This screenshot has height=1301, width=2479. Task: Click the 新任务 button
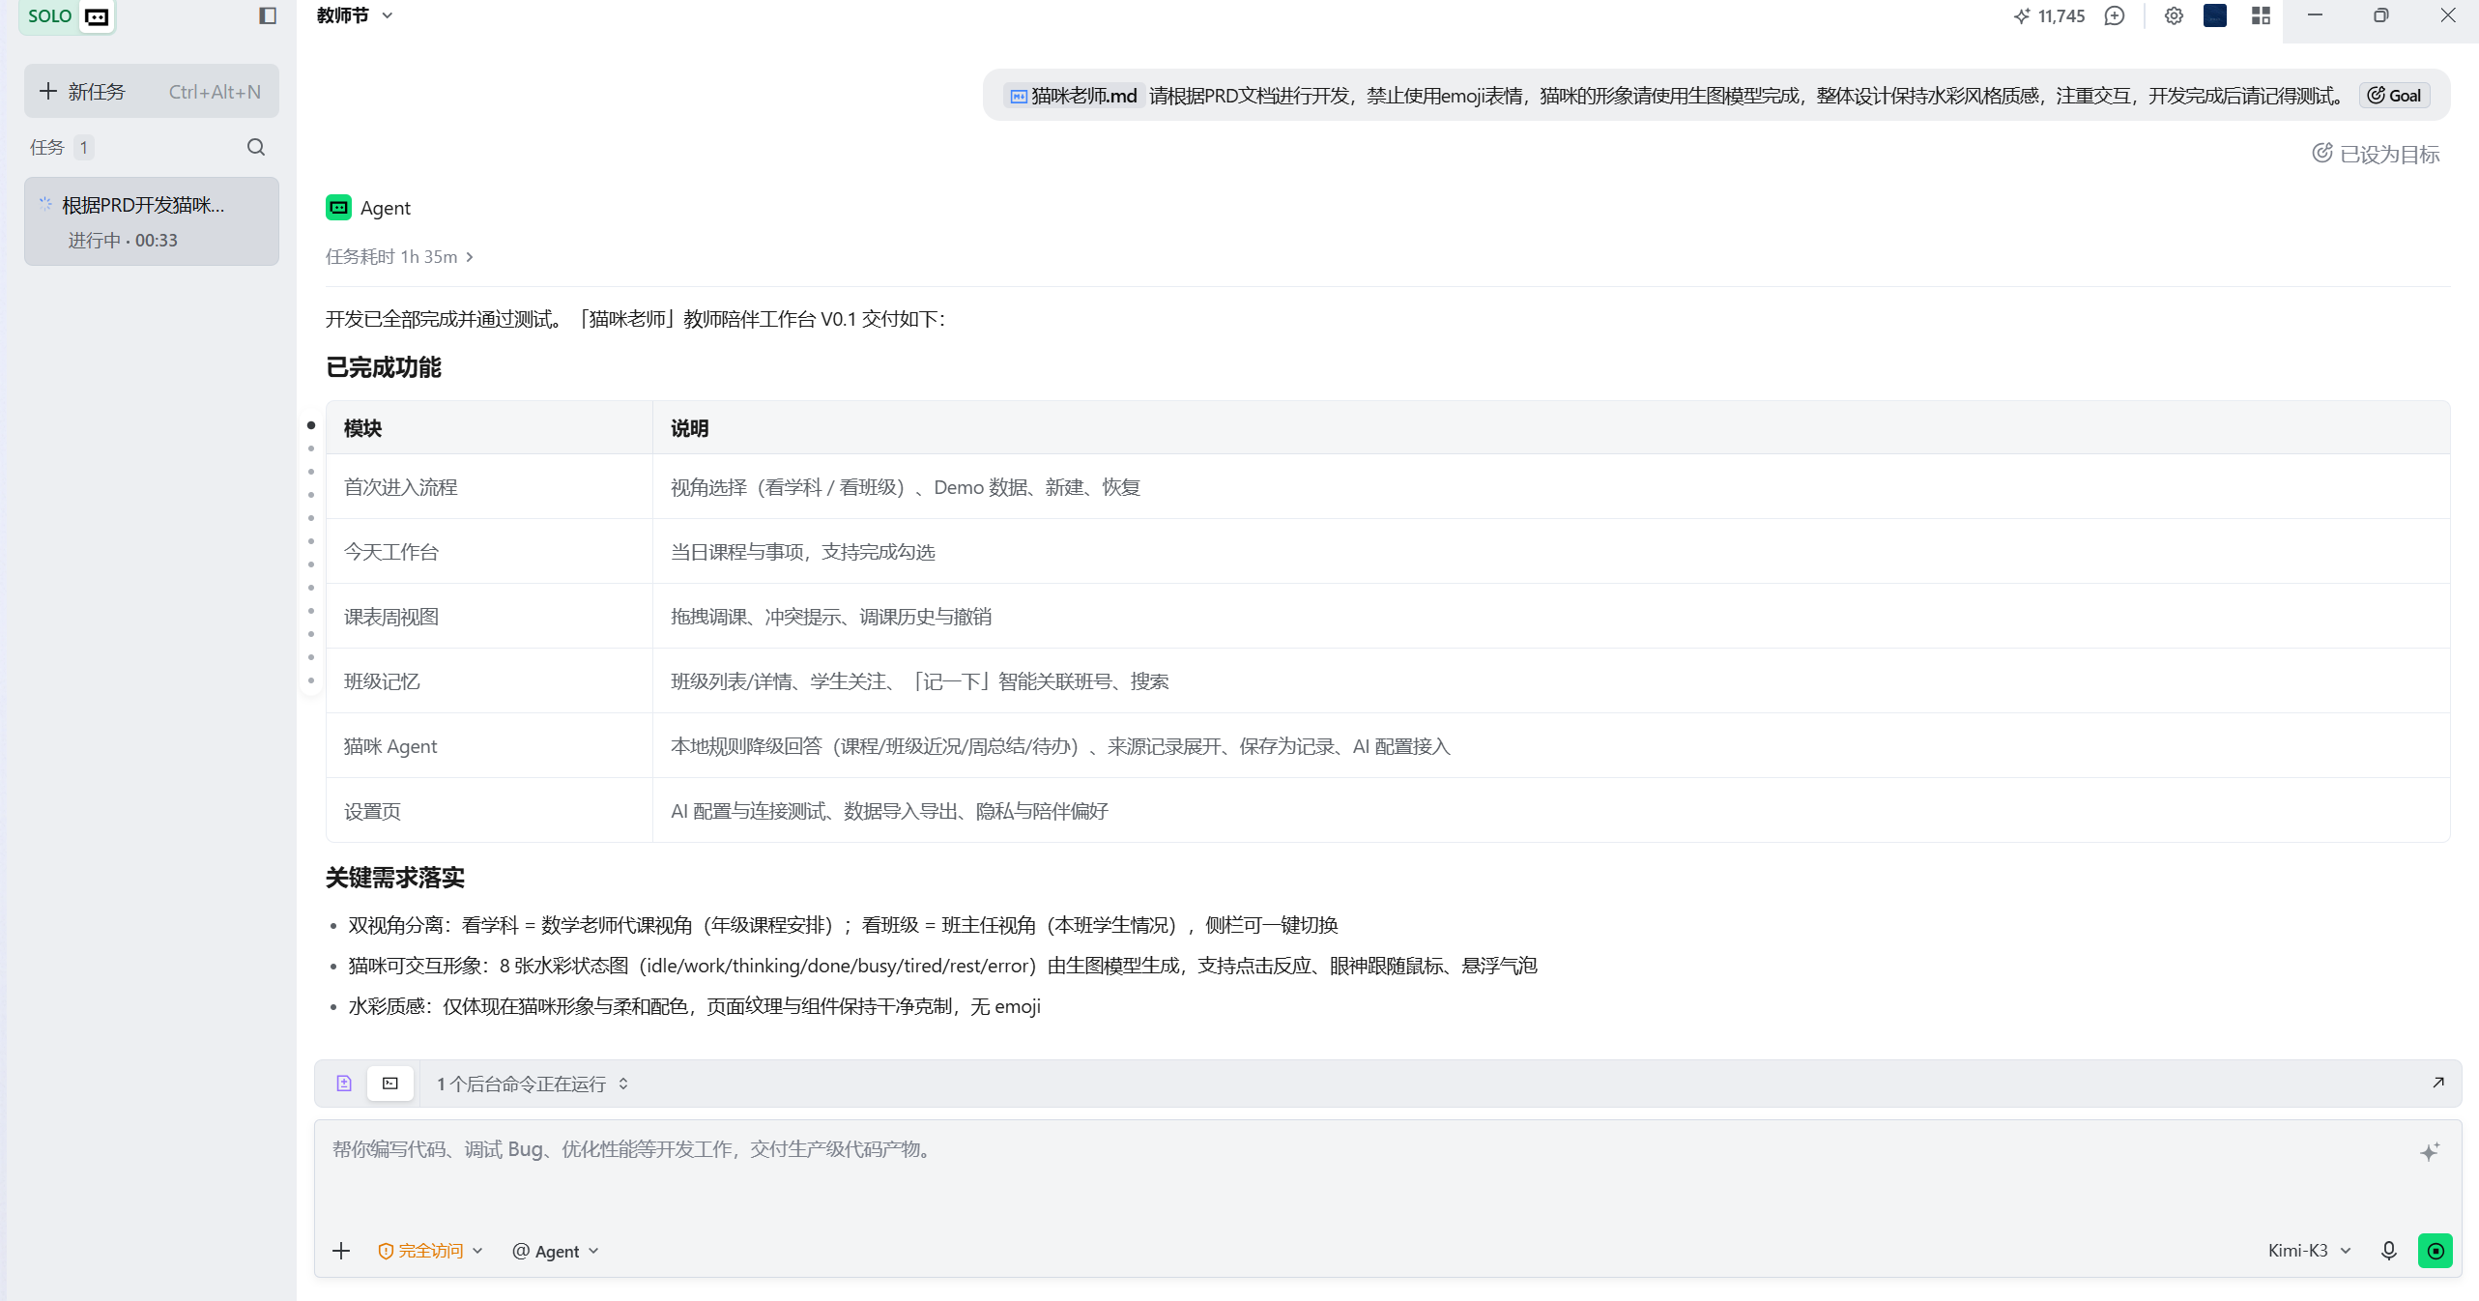point(152,91)
